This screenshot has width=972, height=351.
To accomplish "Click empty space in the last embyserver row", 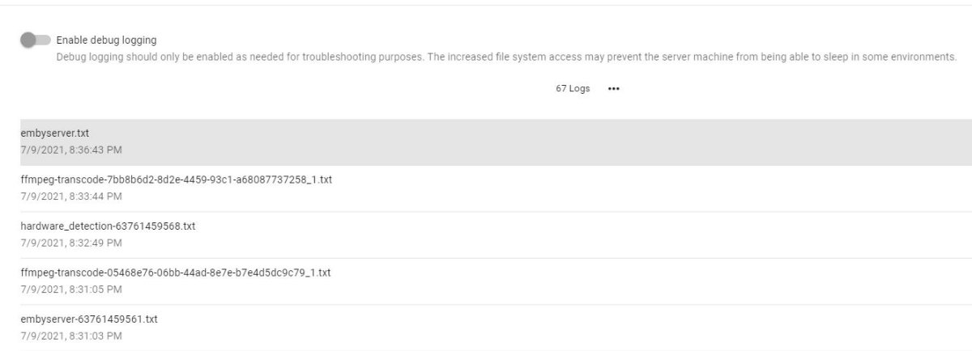I will click(x=567, y=328).
